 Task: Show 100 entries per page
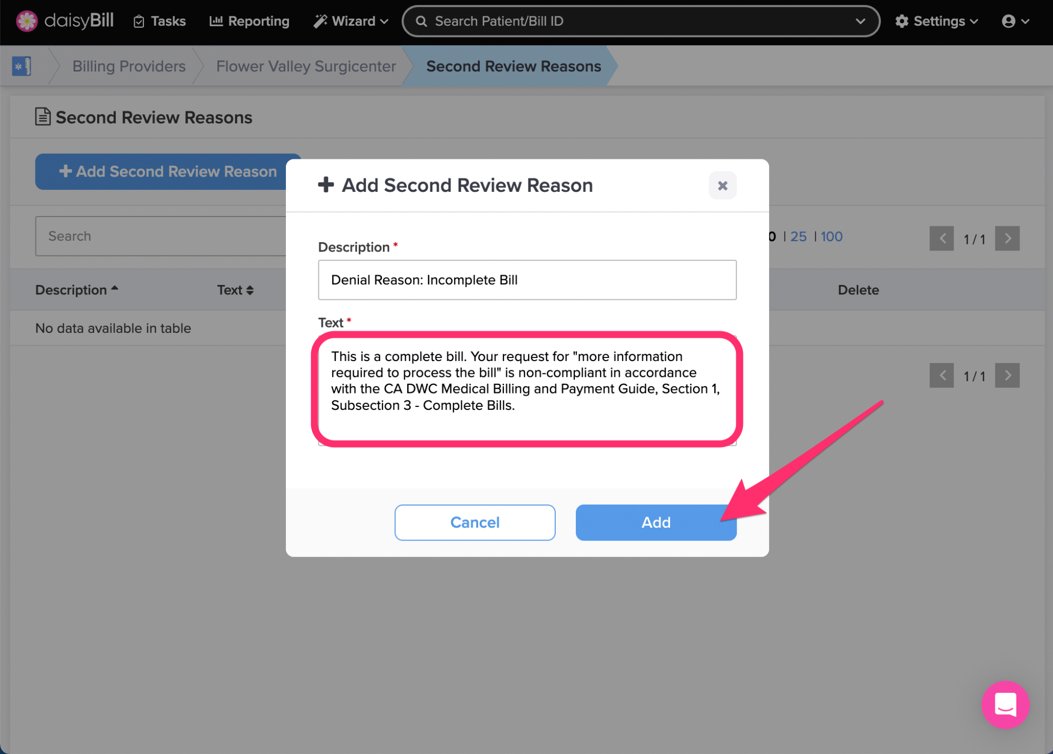point(831,237)
